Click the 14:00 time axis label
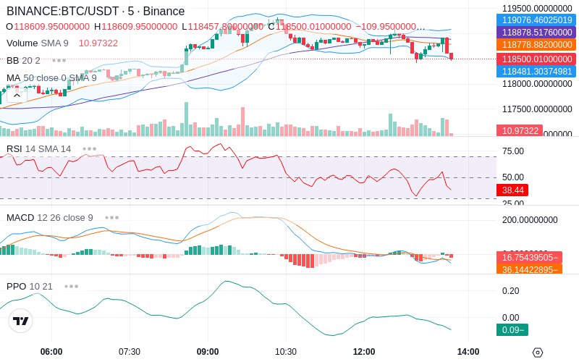 468,352
